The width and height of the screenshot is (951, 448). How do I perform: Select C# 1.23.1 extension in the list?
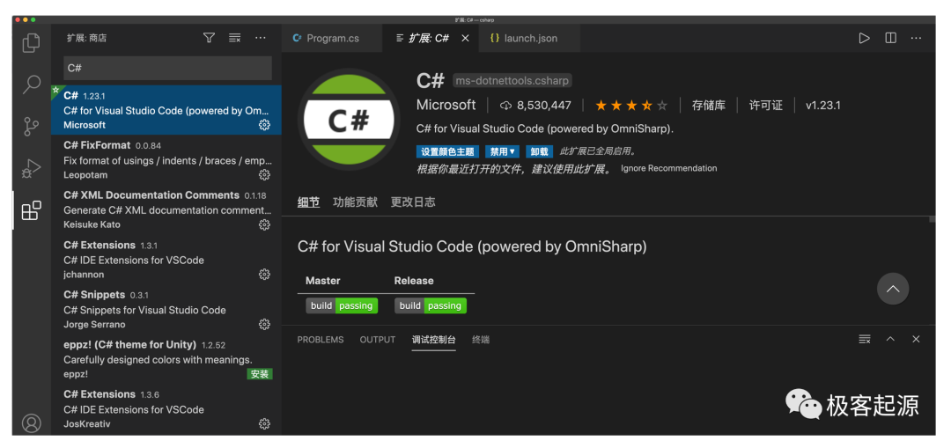166,110
